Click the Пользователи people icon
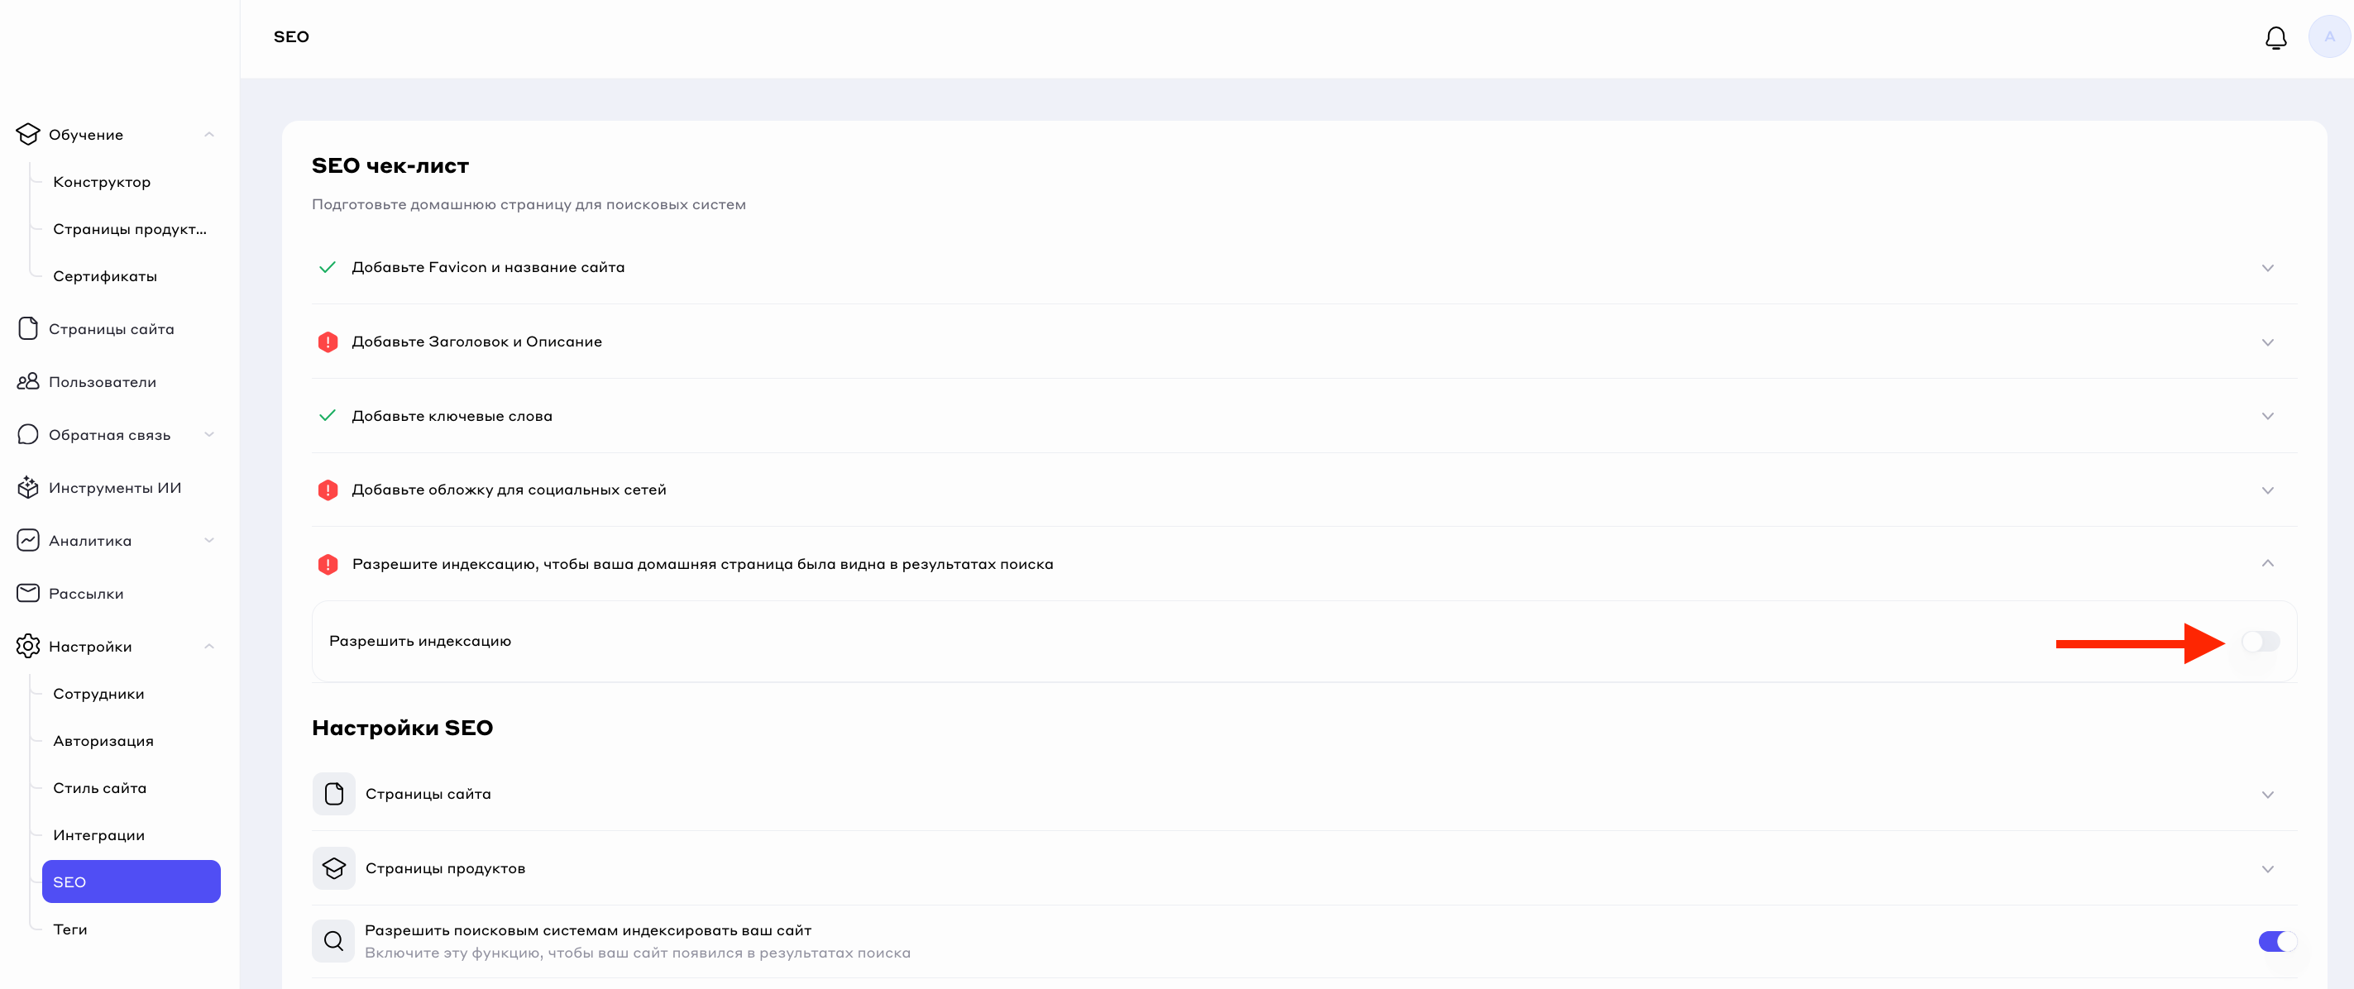 tap(28, 382)
